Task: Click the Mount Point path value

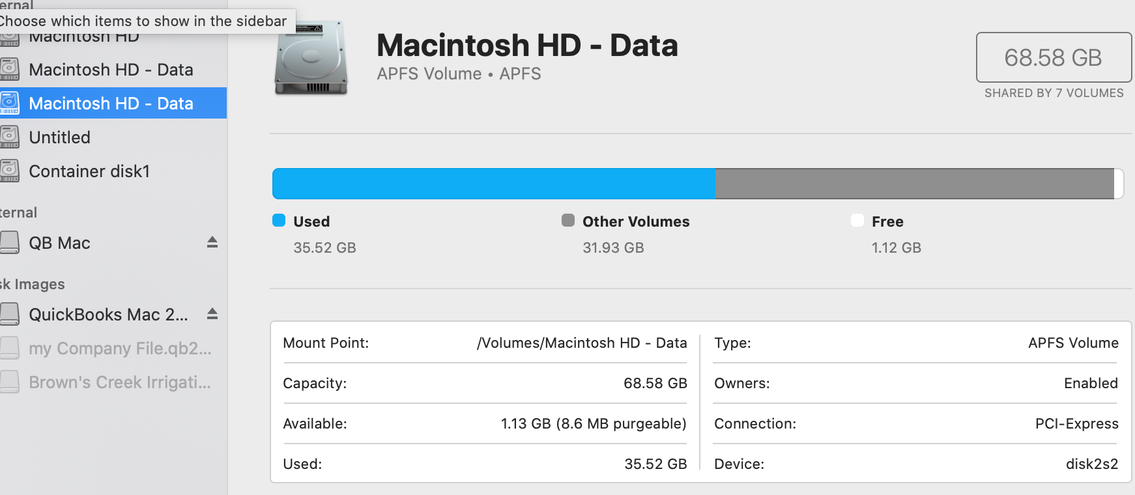Action: coord(582,343)
